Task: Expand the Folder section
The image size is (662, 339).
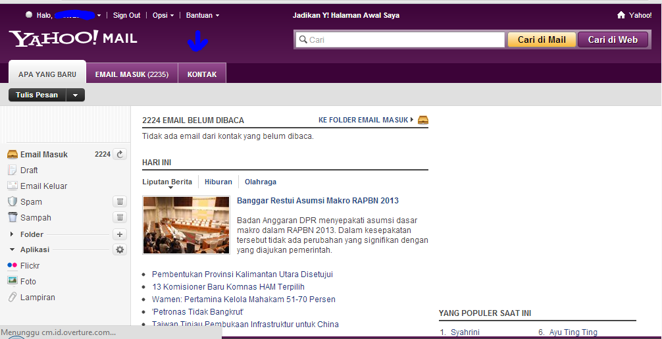Action: click(x=11, y=234)
